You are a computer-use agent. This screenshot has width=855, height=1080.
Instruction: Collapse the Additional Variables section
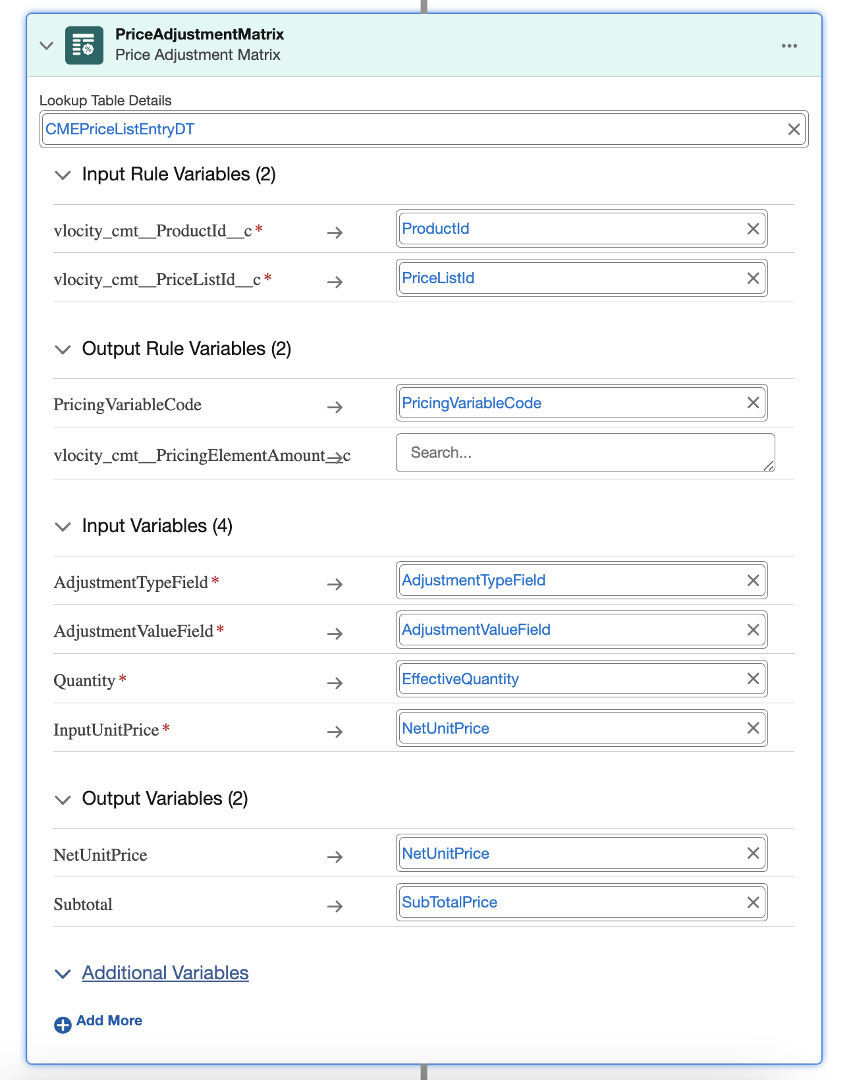(63, 974)
